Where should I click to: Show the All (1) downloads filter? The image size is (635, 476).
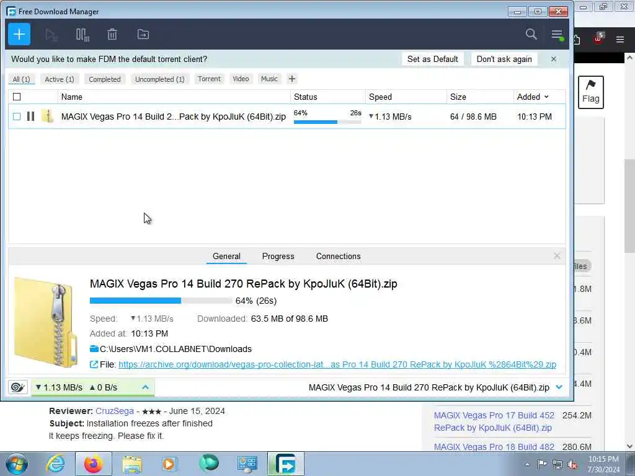click(22, 79)
